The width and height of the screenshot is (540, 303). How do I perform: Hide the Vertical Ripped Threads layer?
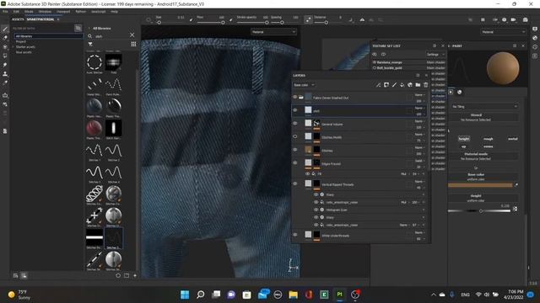[x=294, y=183]
